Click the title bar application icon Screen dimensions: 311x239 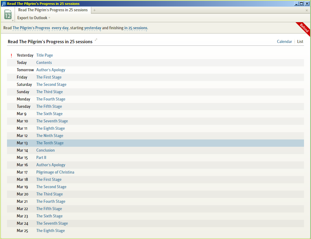point(4,4)
